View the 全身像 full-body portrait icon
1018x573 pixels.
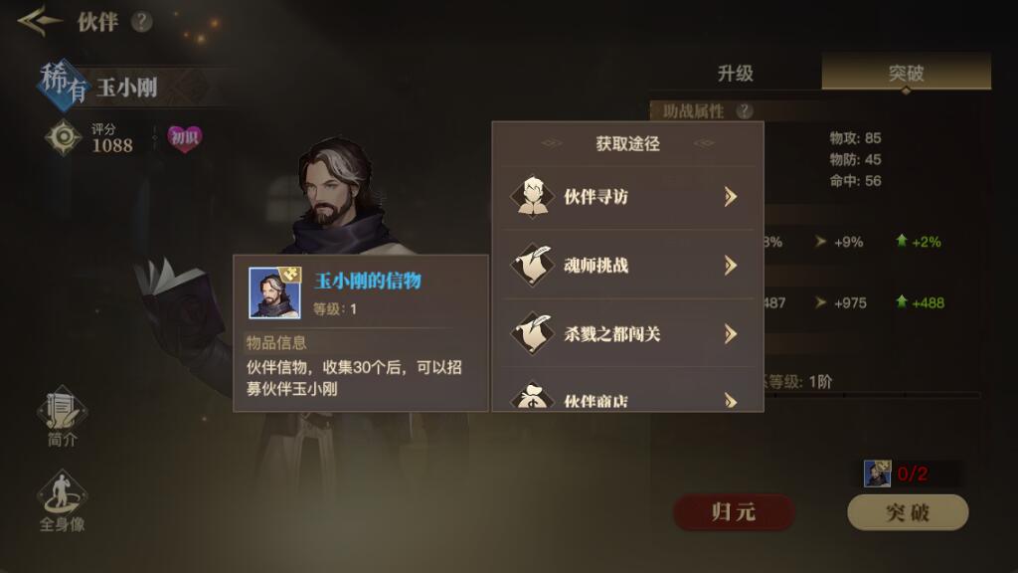pos(63,494)
